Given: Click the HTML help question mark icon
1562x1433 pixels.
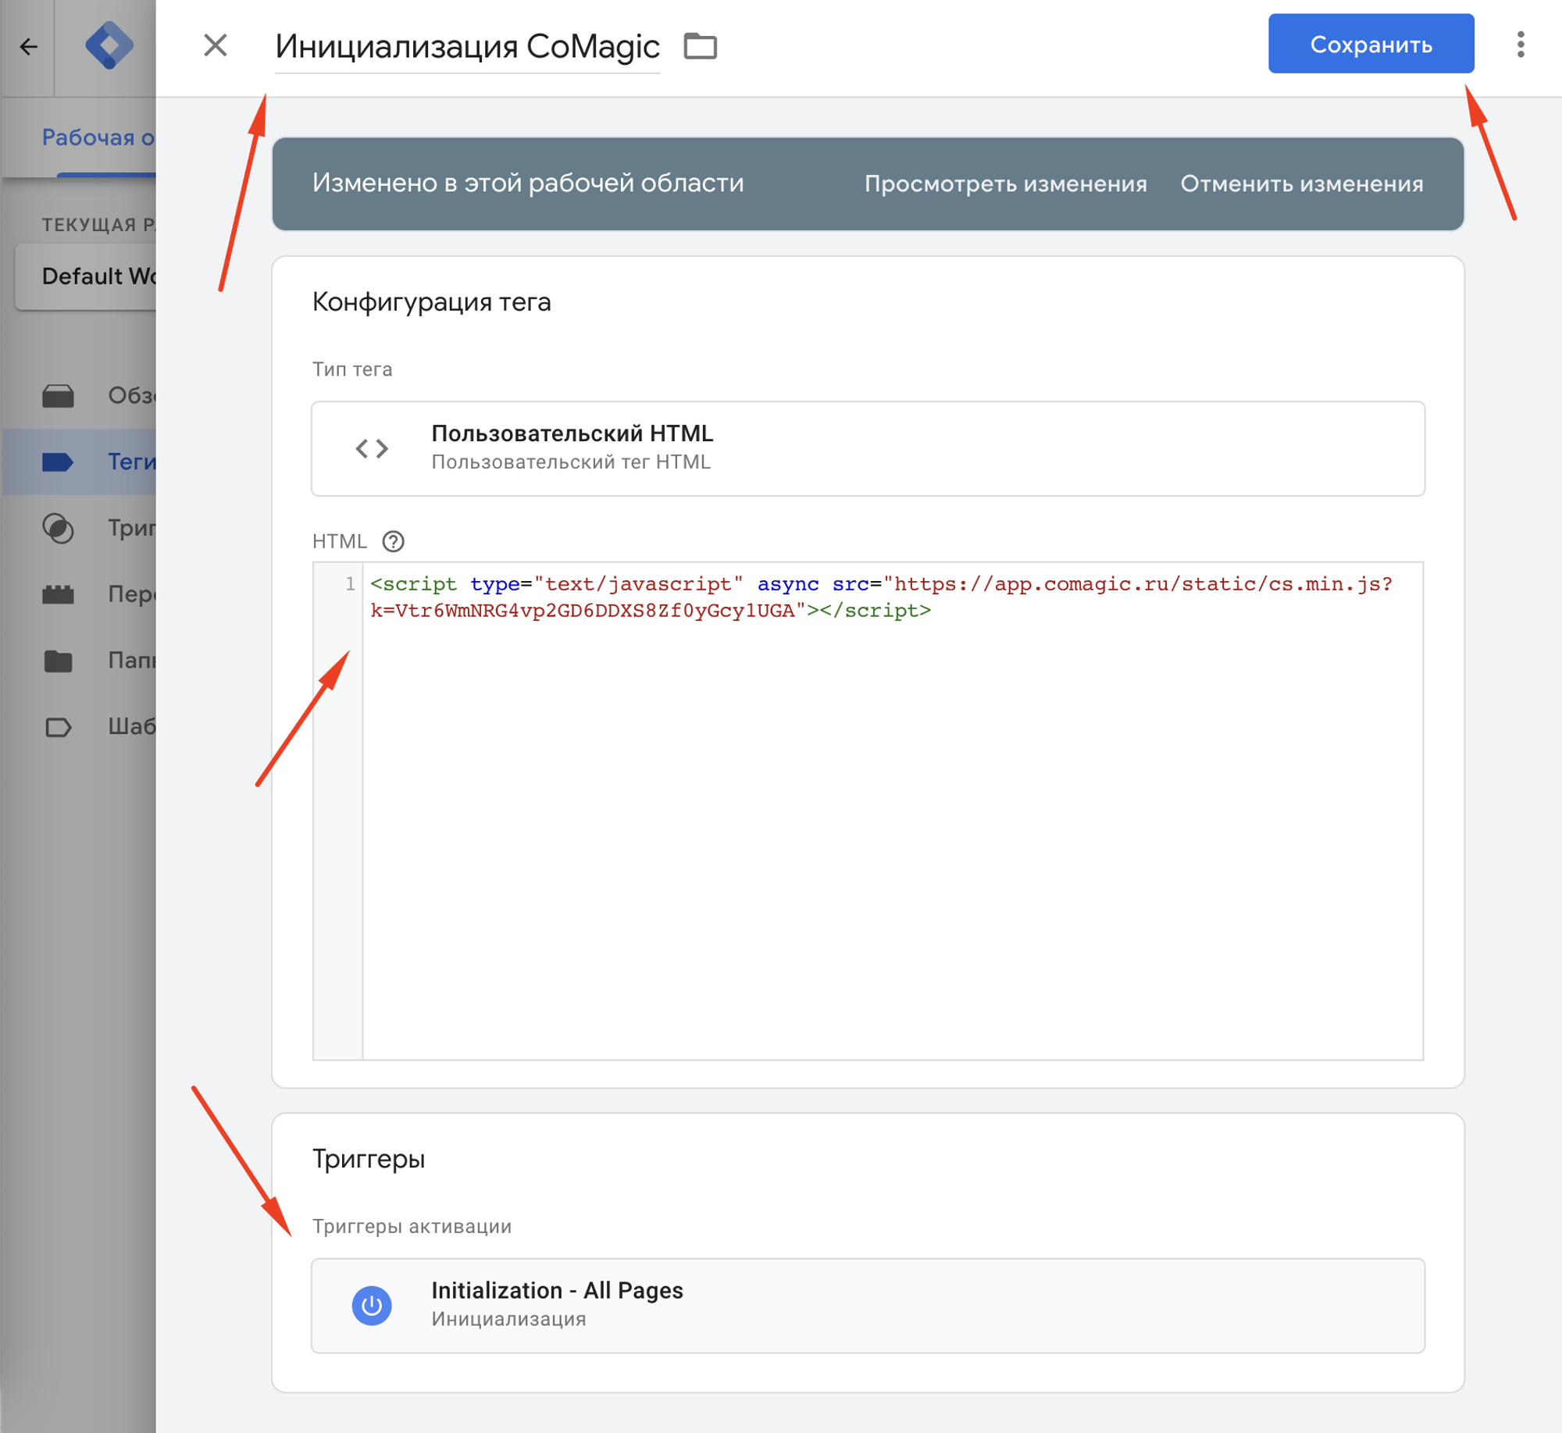Looking at the screenshot, I should tap(393, 541).
